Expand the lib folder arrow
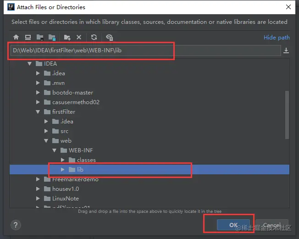Image resolution: width=299 pixels, height=239 pixels. click(62, 169)
